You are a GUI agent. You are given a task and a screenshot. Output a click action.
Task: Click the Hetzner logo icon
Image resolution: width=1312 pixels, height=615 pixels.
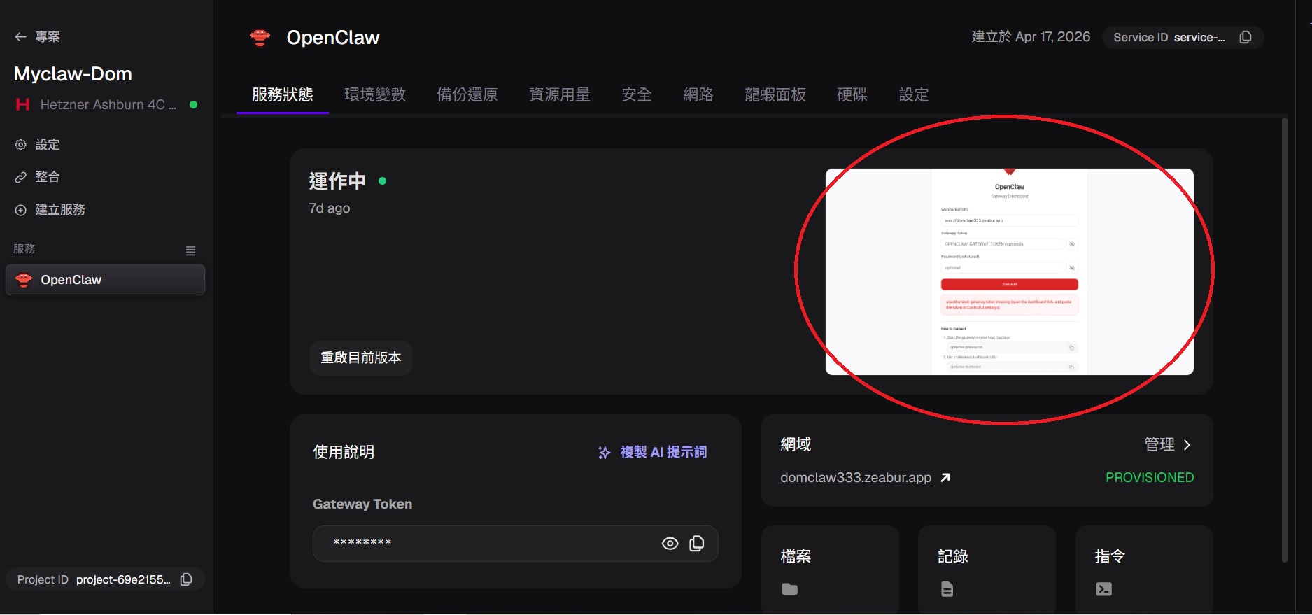[x=23, y=104]
